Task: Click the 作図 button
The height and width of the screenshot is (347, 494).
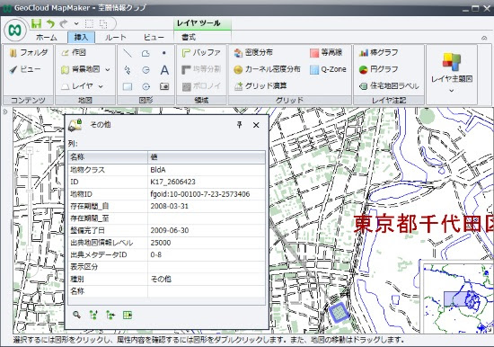Action: coord(74,53)
